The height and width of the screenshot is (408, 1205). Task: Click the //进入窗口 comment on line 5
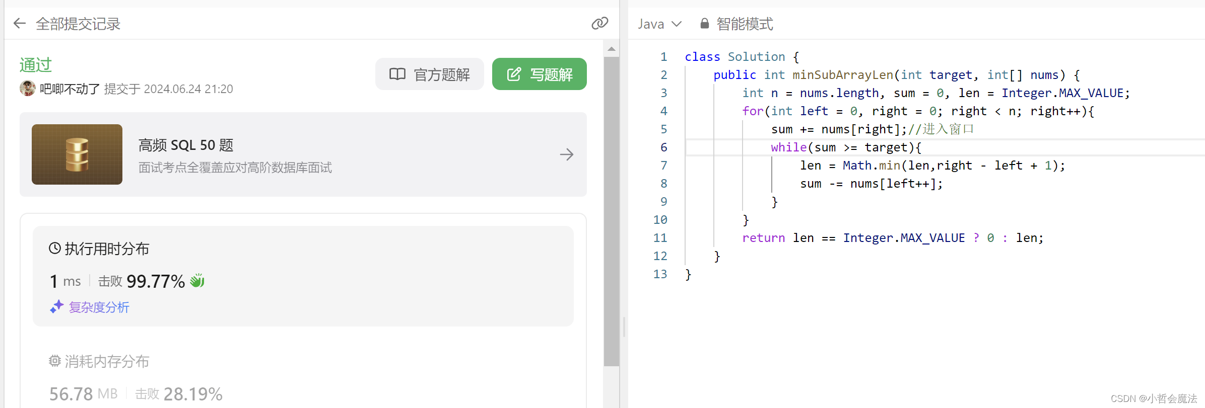941,129
